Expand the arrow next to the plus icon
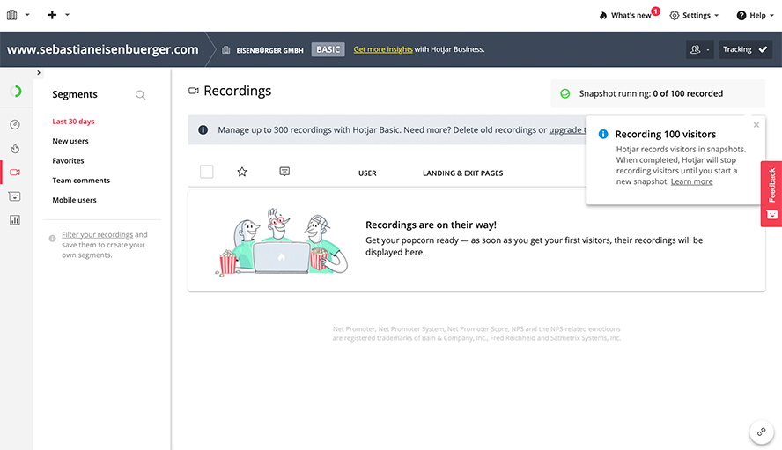782x450 pixels. 67,15
